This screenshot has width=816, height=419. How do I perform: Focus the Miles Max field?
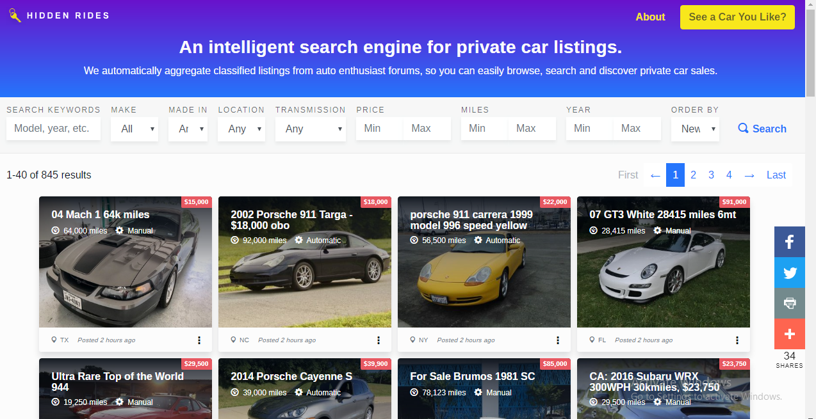532,129
